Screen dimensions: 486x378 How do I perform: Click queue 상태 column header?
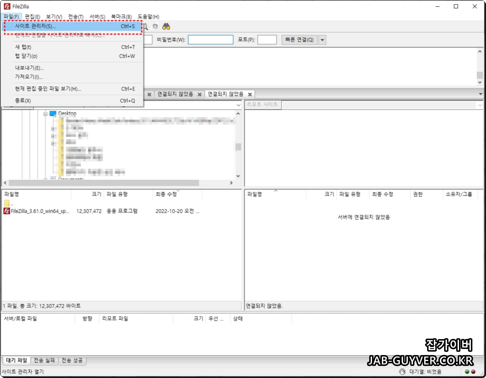coord(261,319)
